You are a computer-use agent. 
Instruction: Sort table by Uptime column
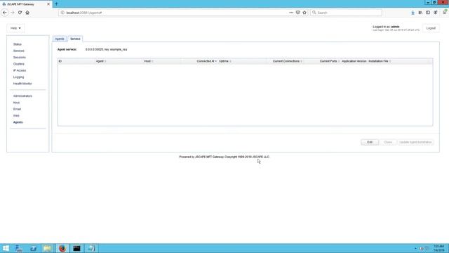coord(224,61)
